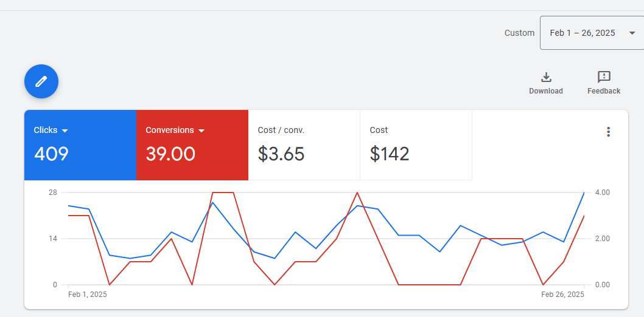Click the 409 clicks value
This screenshot has width=644, height=317.
(x=51, y=154)
